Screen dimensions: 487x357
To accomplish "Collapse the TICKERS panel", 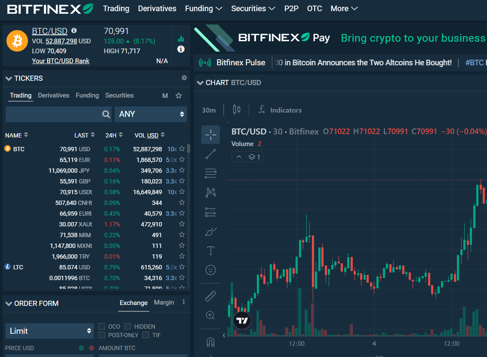I will click(9, 79).
